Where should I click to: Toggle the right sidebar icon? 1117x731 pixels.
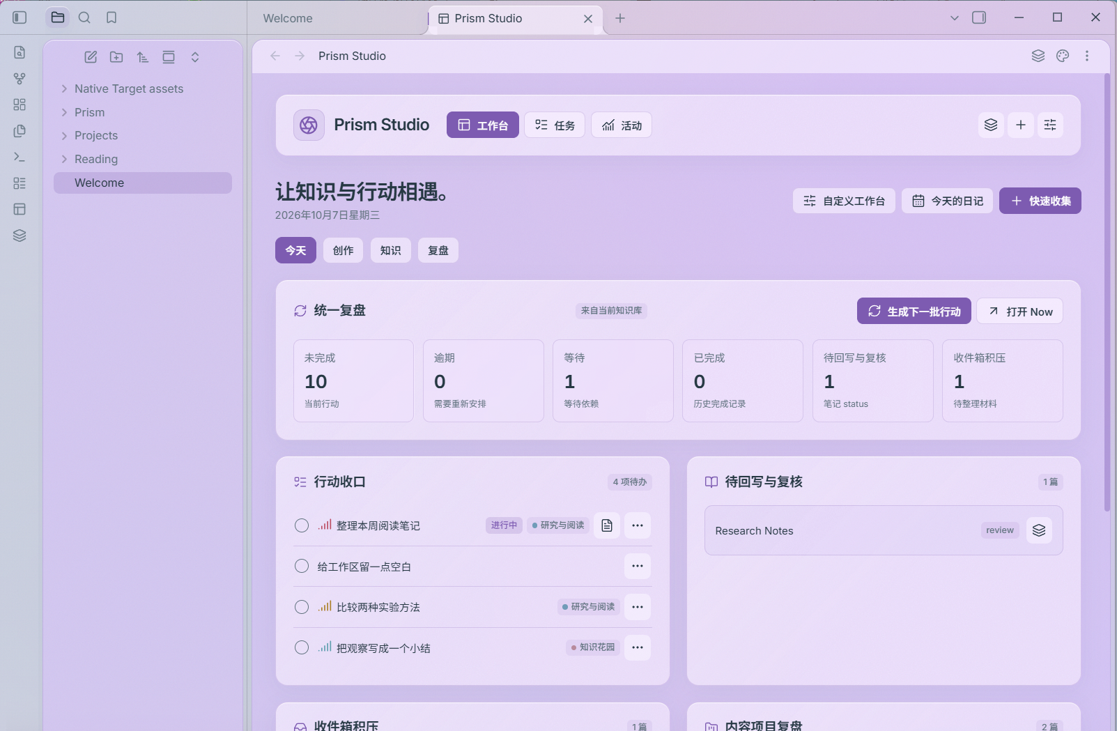(x=979, y=17)
